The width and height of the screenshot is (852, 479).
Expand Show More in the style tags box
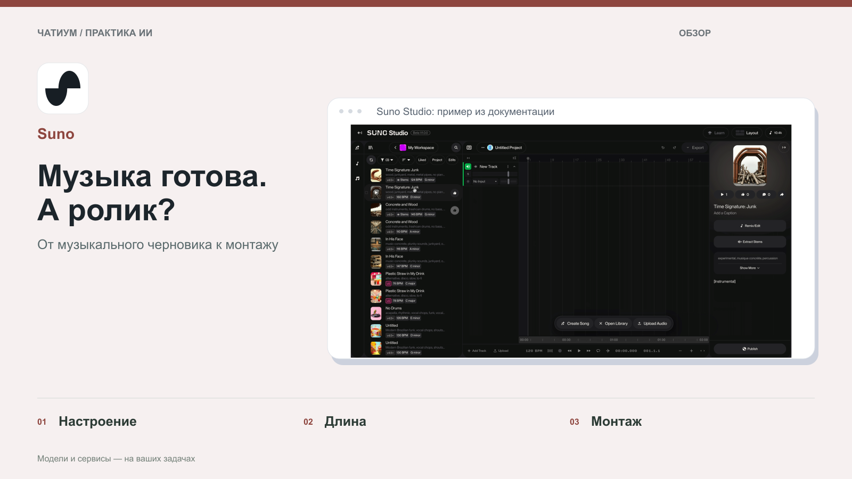pos(750,268)
